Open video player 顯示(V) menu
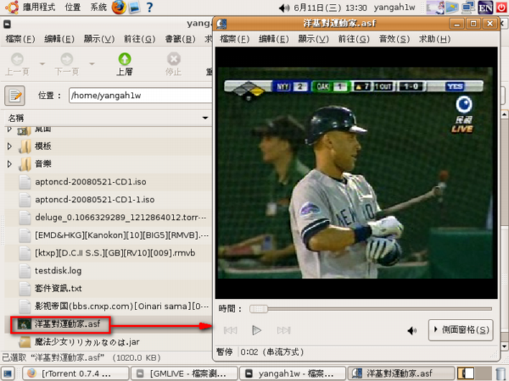The height and width of the screenshot is (381, 509). click(x=313, y=39)
